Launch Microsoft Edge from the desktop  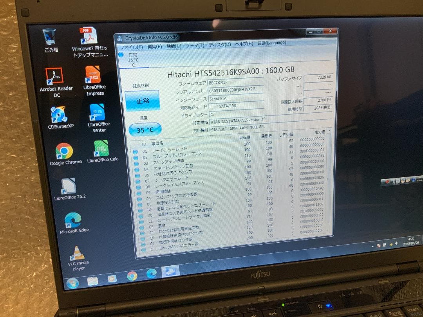click(72, 219)
